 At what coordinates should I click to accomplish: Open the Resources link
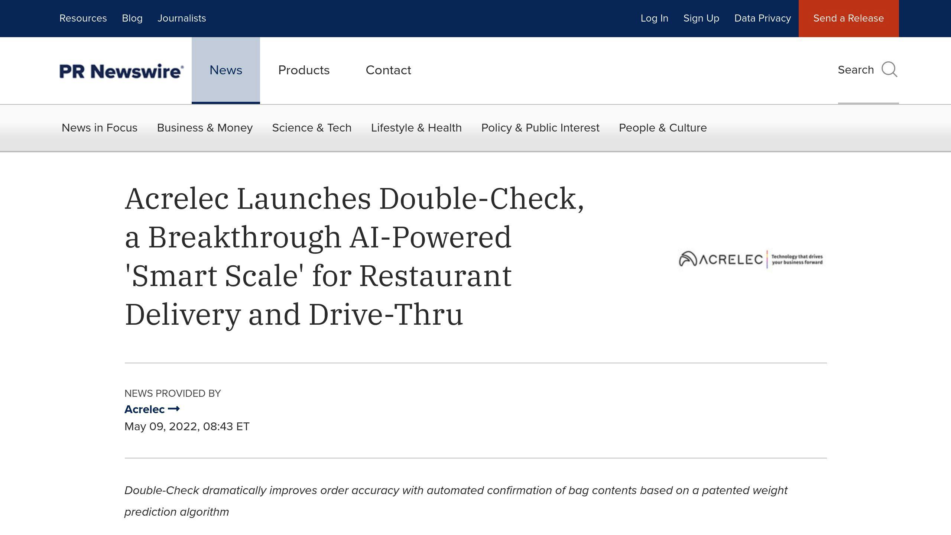(x=83, y=18)
